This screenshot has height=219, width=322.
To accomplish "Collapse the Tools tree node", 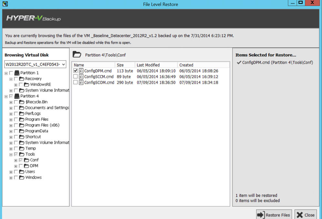I will (11, 154).
